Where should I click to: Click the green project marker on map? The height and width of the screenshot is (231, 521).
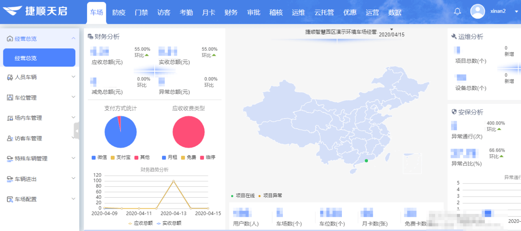pyautogui.click(x=366, y=161)
